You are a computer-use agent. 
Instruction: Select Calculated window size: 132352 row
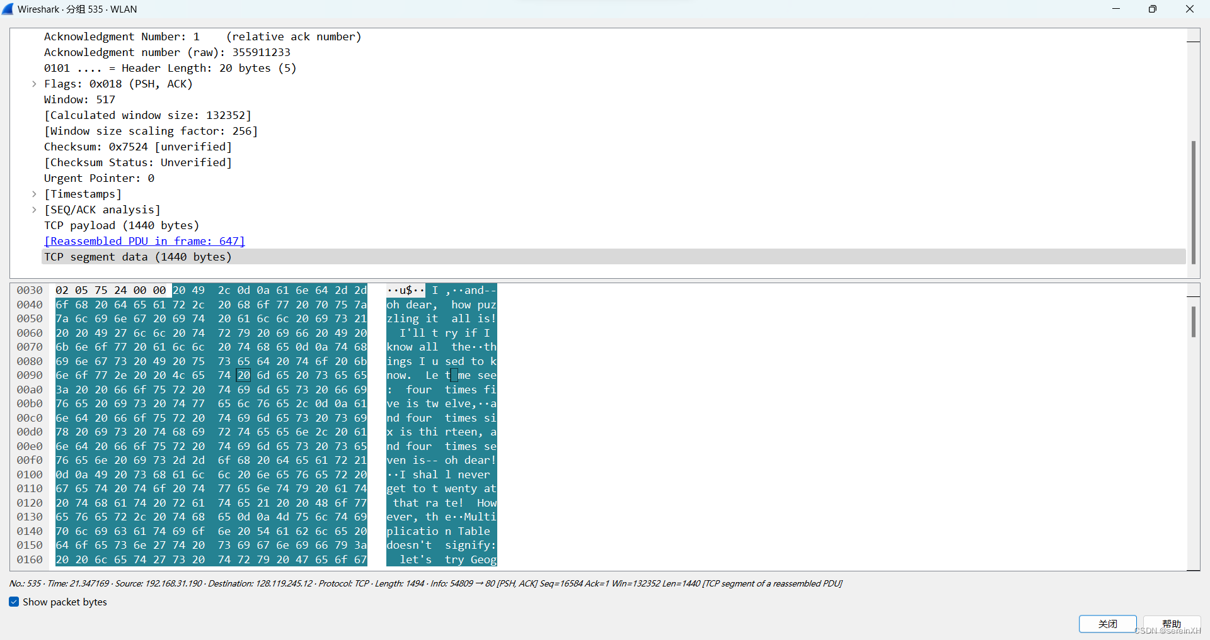tap(613, 115)
